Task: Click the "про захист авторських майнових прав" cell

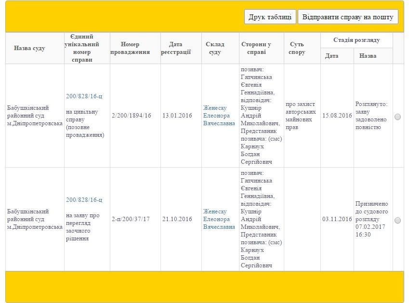Action: tap(302, 116)
